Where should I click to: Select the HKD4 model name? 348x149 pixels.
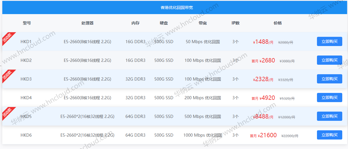(x=26, y=98)
